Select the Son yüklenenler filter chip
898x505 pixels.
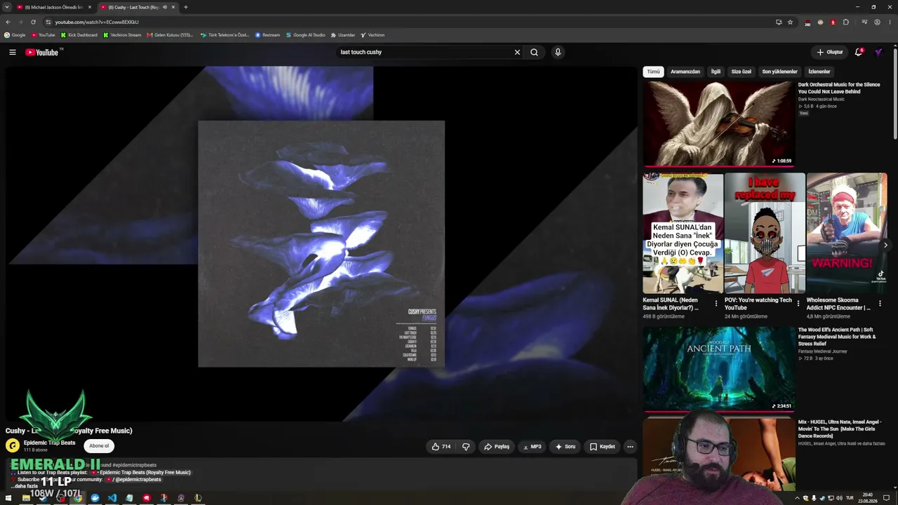[x=779, y=72]
